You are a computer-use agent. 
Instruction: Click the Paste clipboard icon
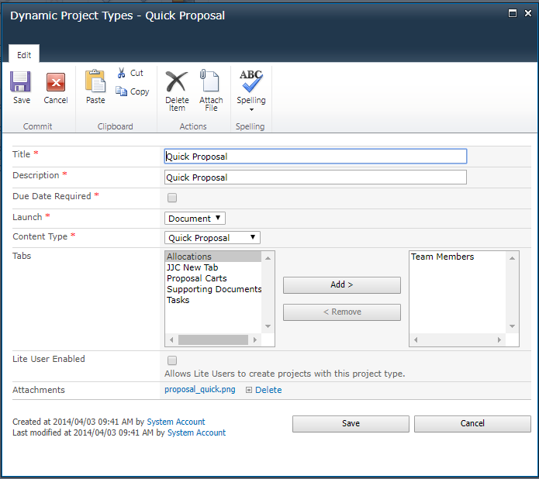95,81
